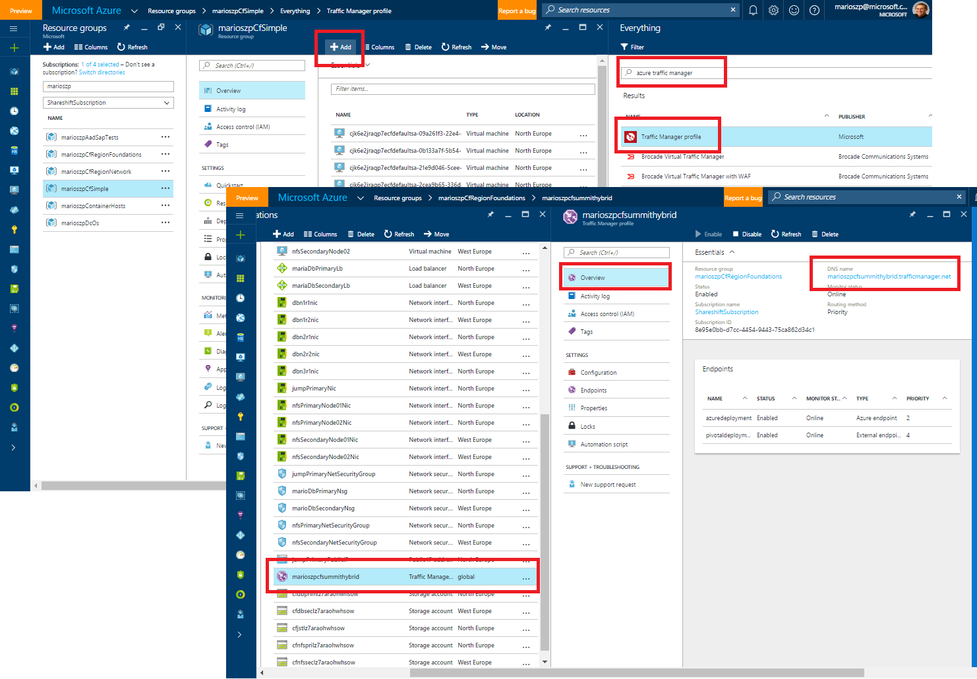Select Brocade Virtual Traffic Manager with WAF

777,177
